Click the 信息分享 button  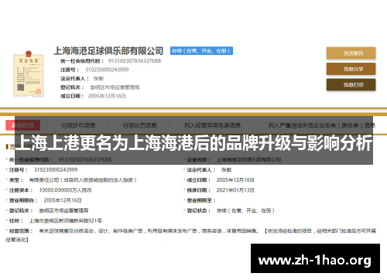(351, 69)
